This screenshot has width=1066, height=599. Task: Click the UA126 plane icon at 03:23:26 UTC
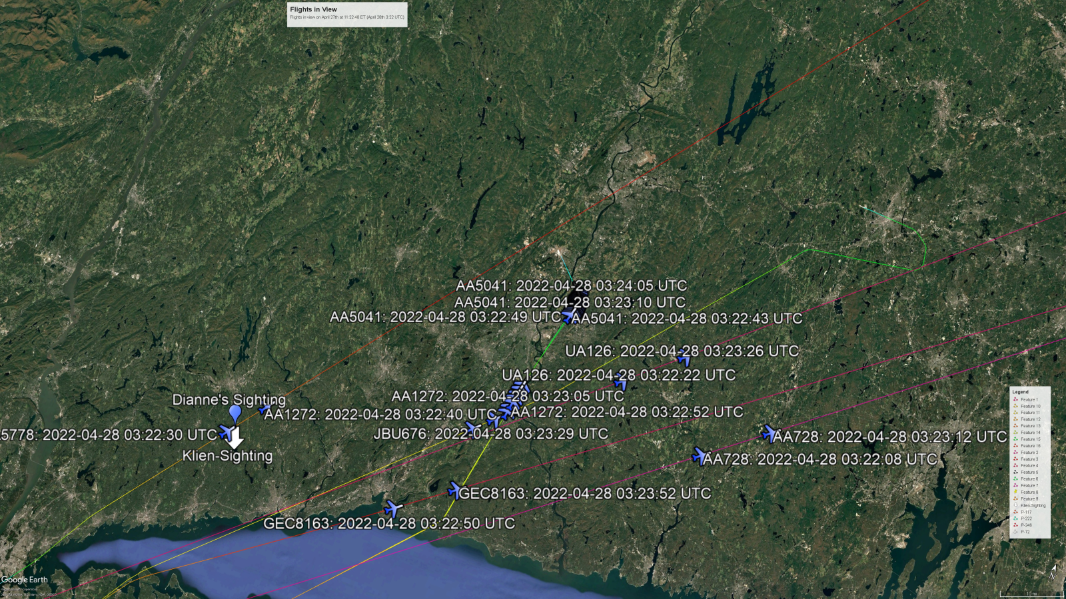(x=684, y=359)
